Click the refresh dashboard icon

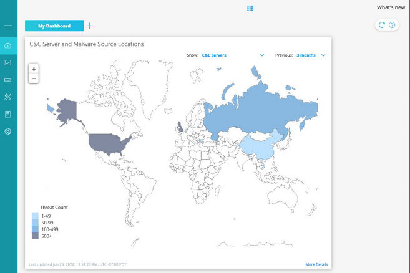[x=381, y=25]
